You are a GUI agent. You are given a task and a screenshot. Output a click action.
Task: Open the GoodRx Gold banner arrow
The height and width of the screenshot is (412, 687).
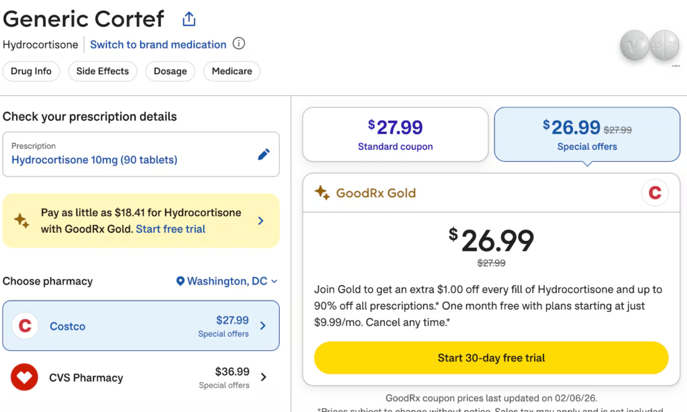coord(261,221)
